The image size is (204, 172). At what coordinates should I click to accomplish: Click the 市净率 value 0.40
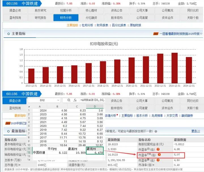point(177,165)
